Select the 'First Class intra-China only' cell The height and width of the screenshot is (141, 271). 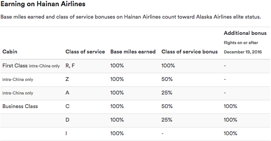(x=31, y=66)
